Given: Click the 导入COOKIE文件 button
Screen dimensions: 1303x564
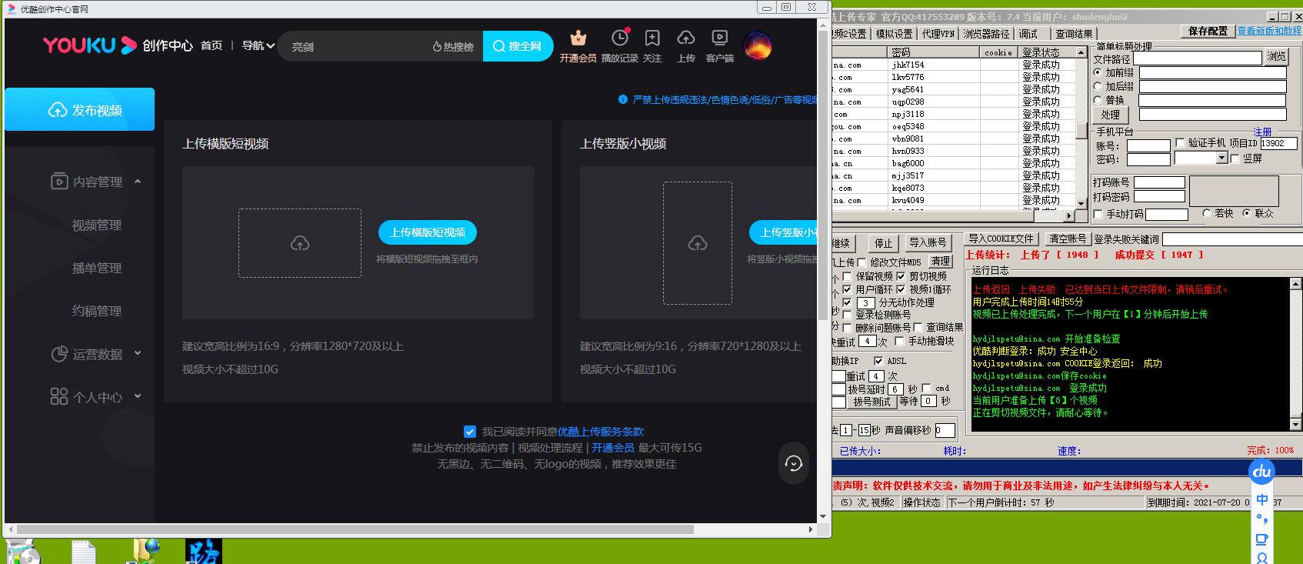Looking at the screenshot, I should pos(1001,239).
